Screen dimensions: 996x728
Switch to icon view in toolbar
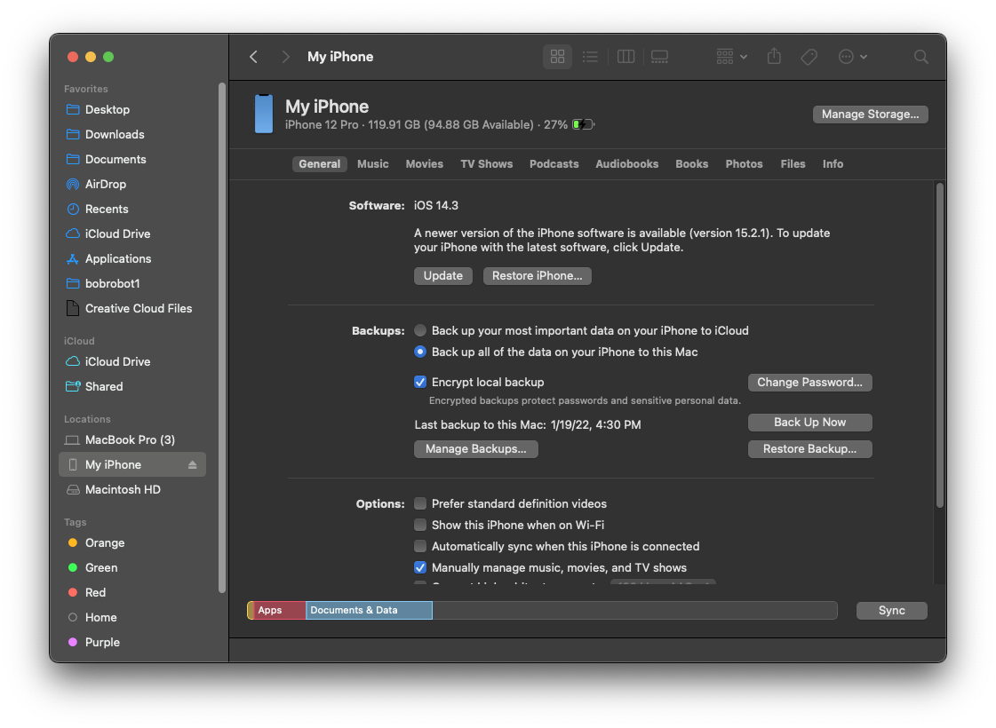coord(557,57)
